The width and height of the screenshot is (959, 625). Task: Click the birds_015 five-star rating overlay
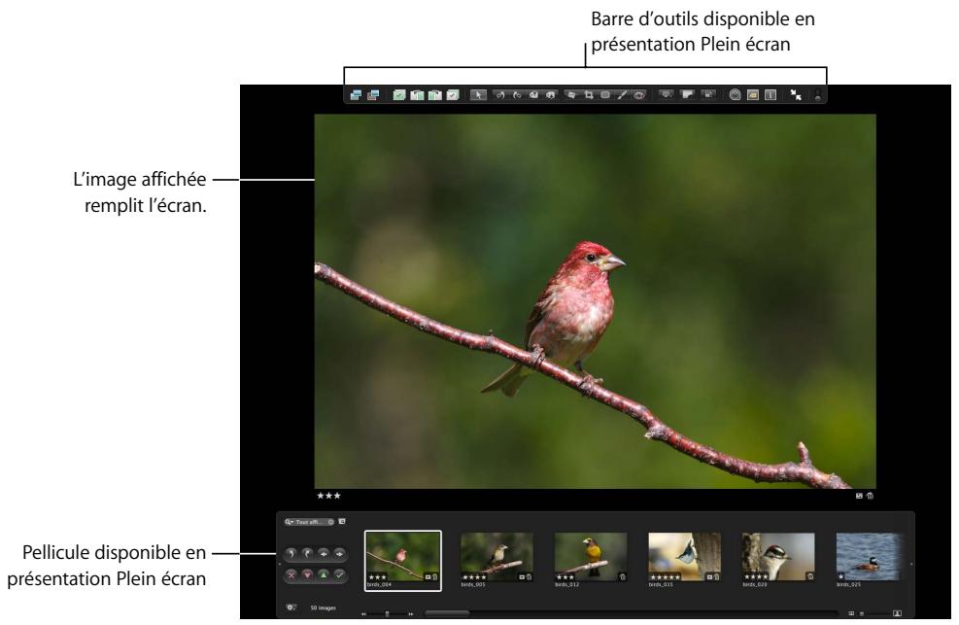click(665, 576)
